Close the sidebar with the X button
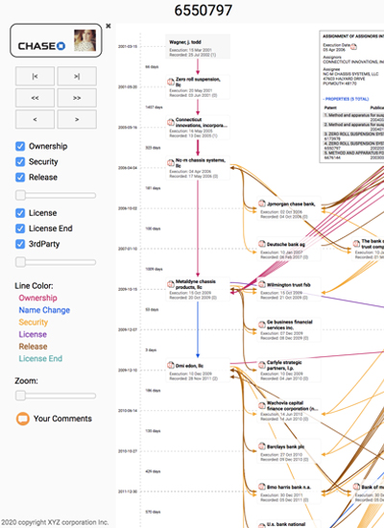 [108, 26]
